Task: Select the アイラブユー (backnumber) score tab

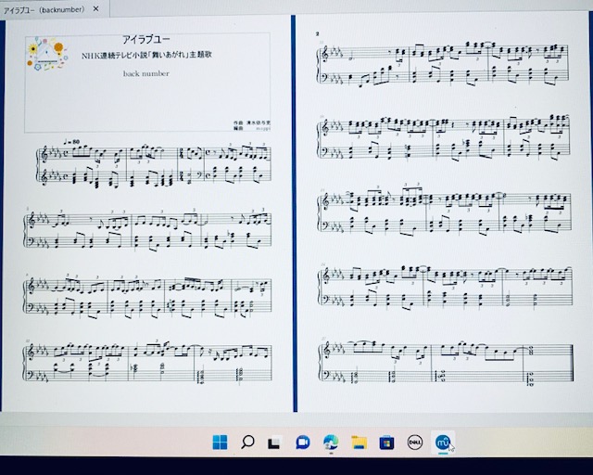Action: pyautogui.click(x=55, y=9)
